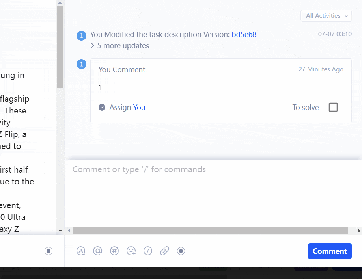Screen dimensions: 362x279
Task: Click the record icon right of attachment icon
Action: point(181,251)
